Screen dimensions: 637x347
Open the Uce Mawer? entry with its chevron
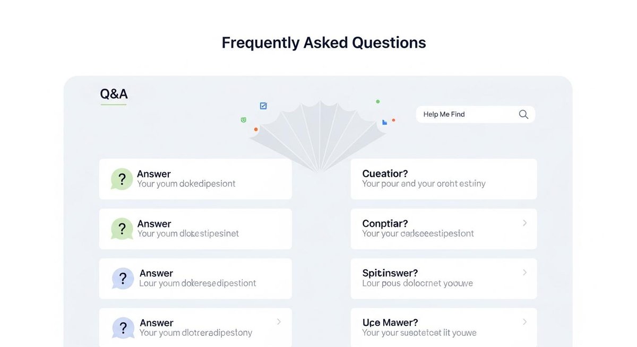pos(524,322)
